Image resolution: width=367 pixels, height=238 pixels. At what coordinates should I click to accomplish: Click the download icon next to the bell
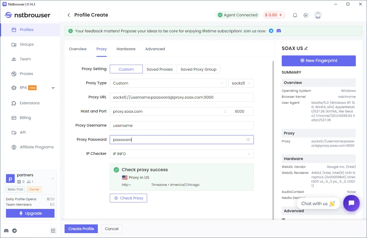pos(306,15)
